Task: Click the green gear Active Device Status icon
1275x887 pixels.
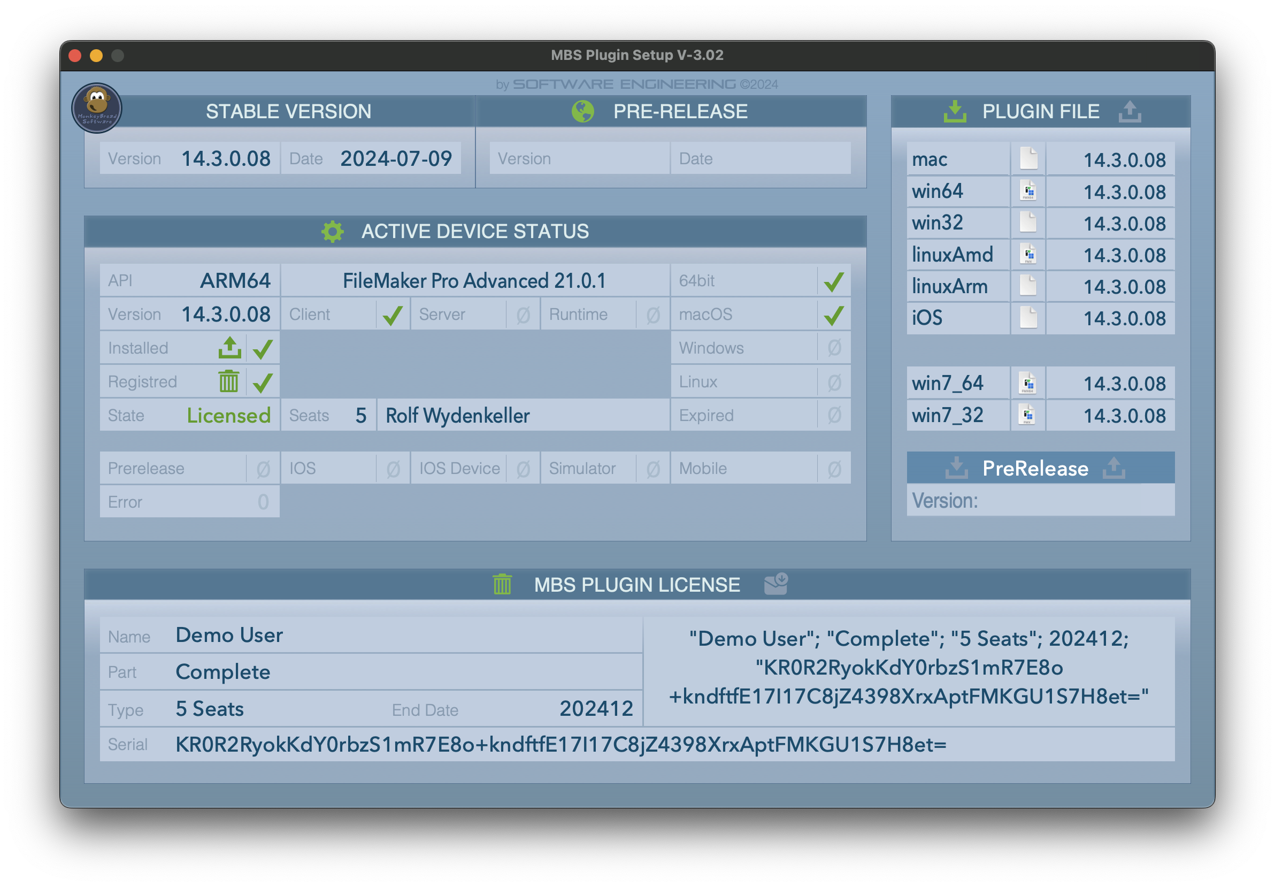Action: [333, 231]
